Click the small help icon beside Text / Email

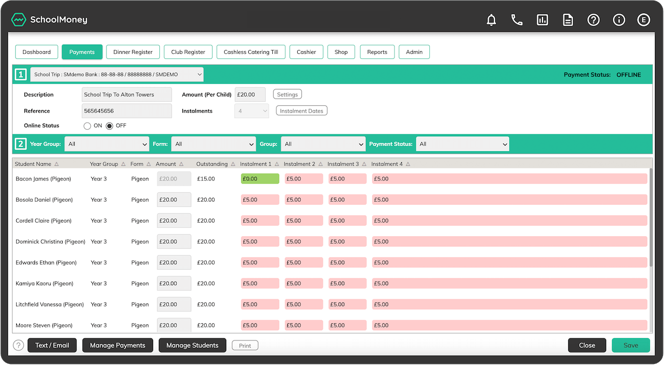click(x=18, y=345)
